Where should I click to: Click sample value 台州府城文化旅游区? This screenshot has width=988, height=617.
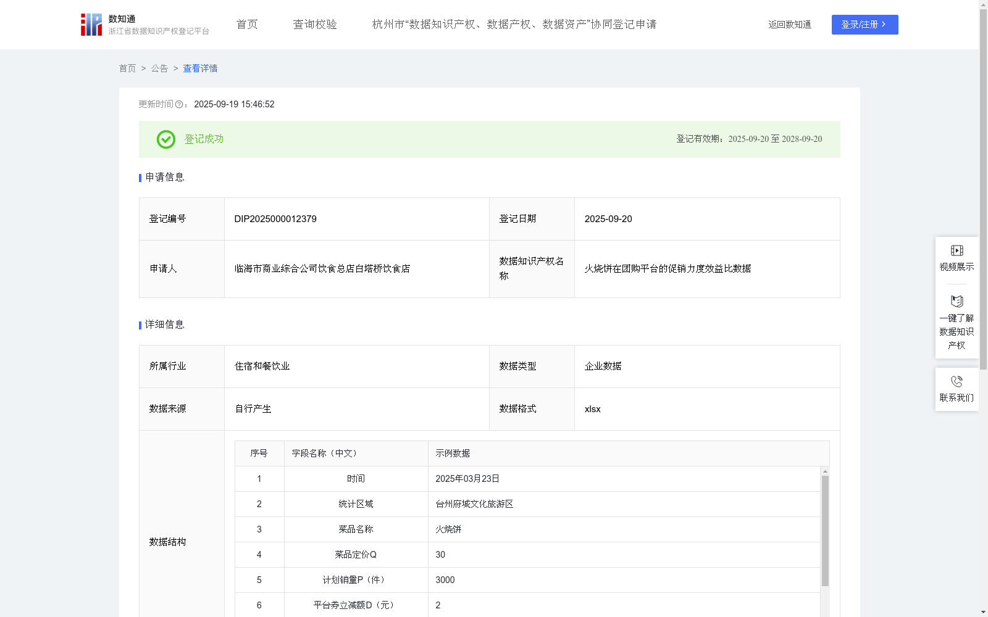click(x=474, y=504)
